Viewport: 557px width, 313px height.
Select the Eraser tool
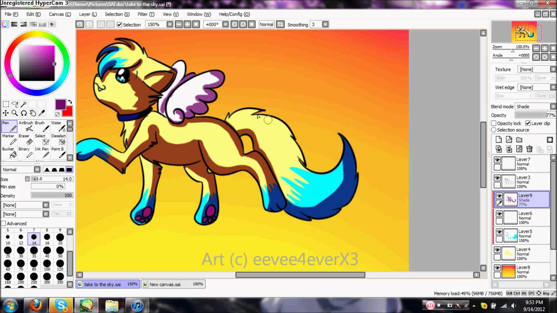26,140
